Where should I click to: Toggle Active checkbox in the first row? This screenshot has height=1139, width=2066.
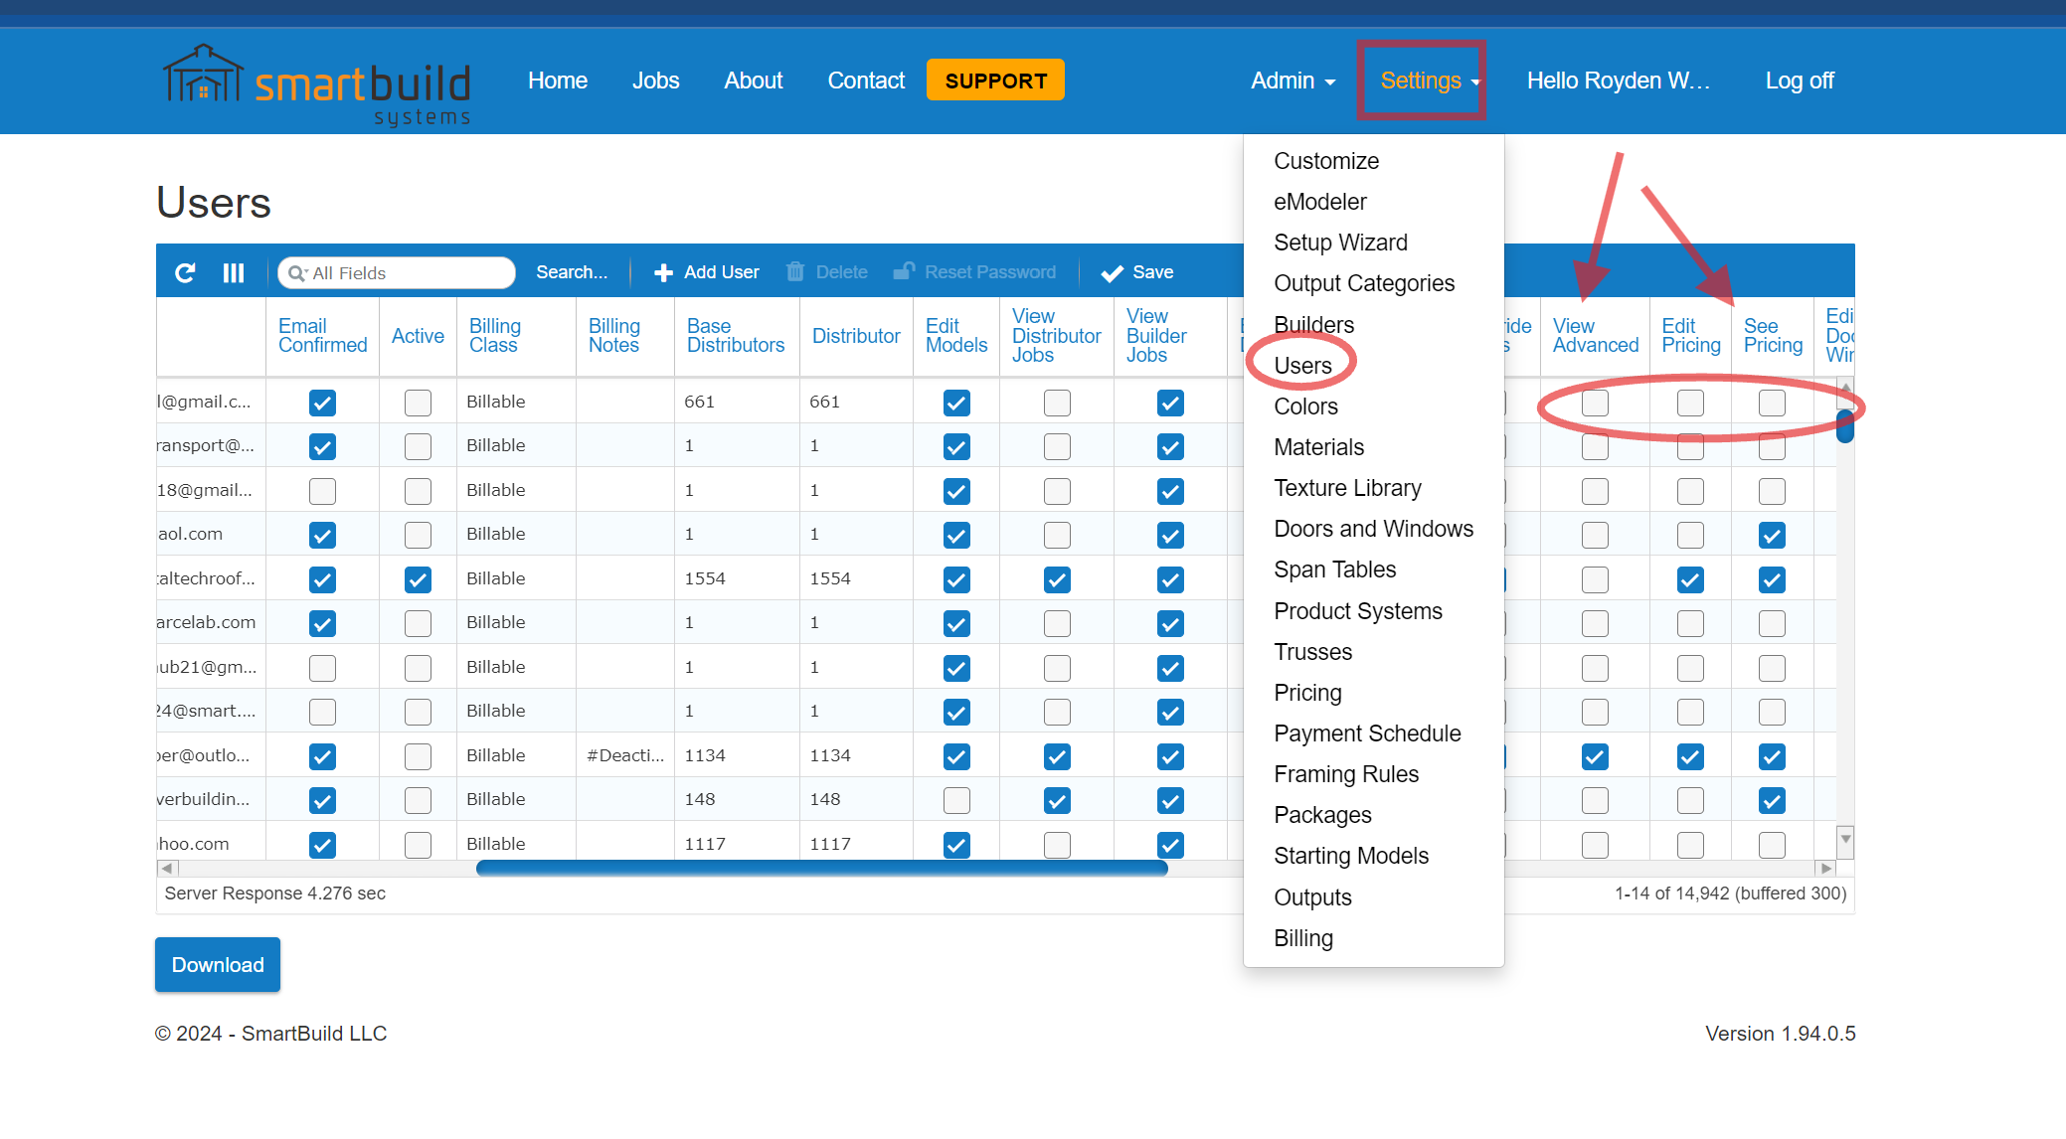(x=418, y=403)
